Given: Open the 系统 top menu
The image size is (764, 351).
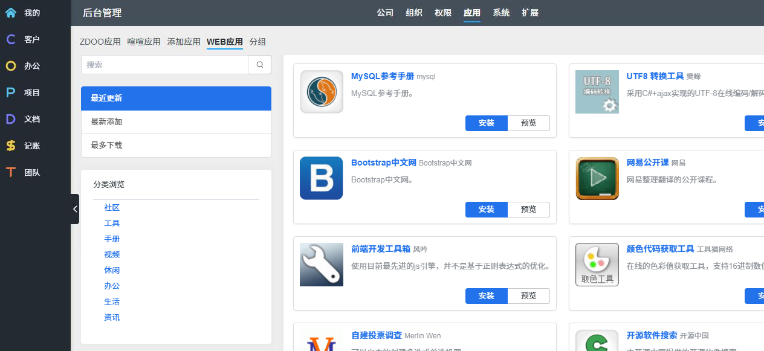Looking at the screenshot, I should (x=501, y=13).
